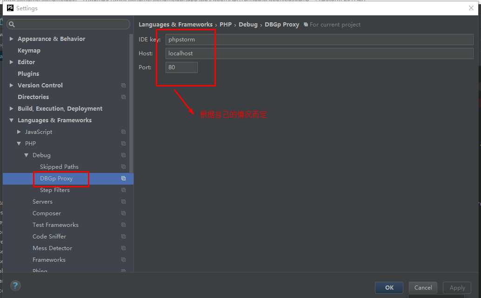Image resolution: width=481 pixels, height=298 pixels.
Task: Click project-level icon beside Debug row
Action: coord(123,155)
